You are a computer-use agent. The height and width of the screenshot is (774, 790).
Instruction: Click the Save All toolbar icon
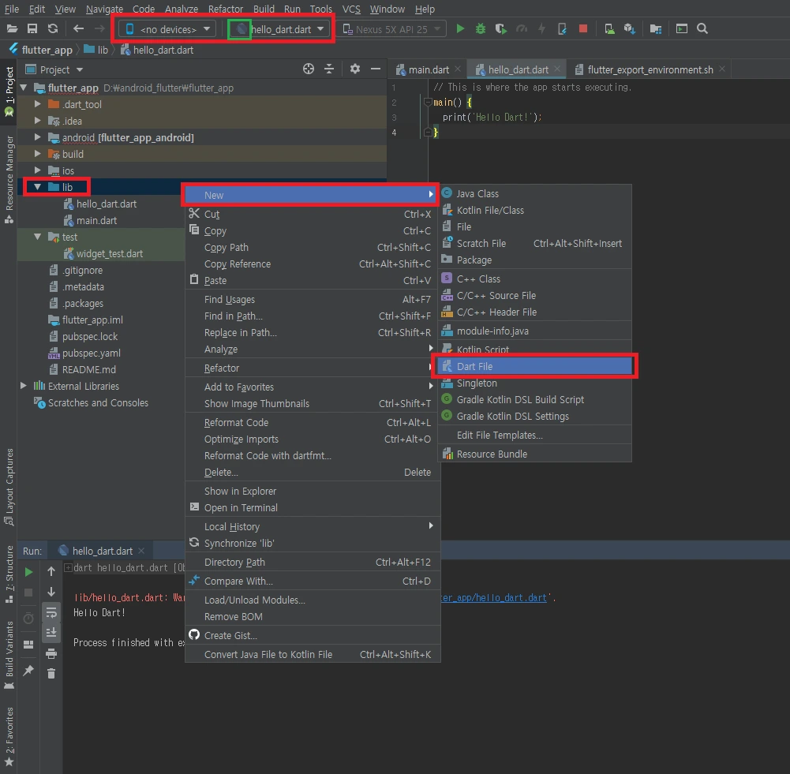click(32, 28)
